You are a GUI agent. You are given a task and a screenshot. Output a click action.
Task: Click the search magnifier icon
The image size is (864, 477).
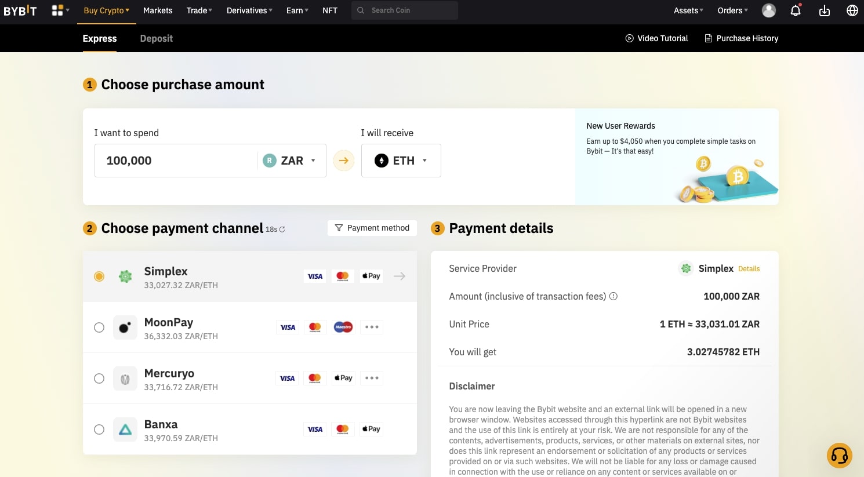tap(361, 10)
